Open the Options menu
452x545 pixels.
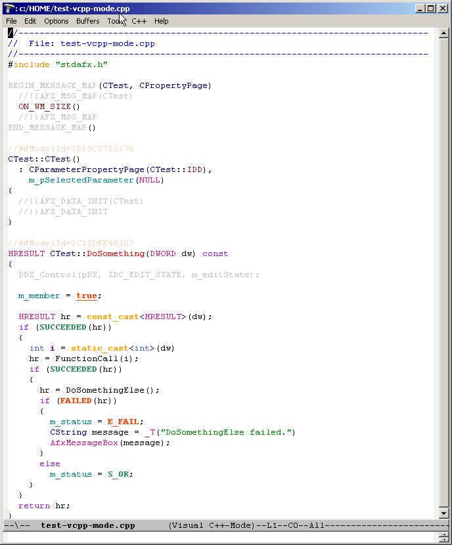tap(56, 21)
